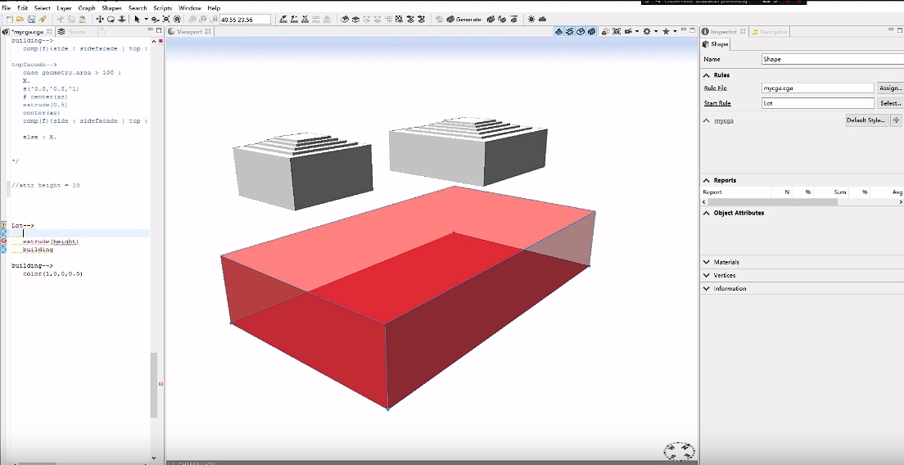Click the viewport camera icon

point(628,32)
